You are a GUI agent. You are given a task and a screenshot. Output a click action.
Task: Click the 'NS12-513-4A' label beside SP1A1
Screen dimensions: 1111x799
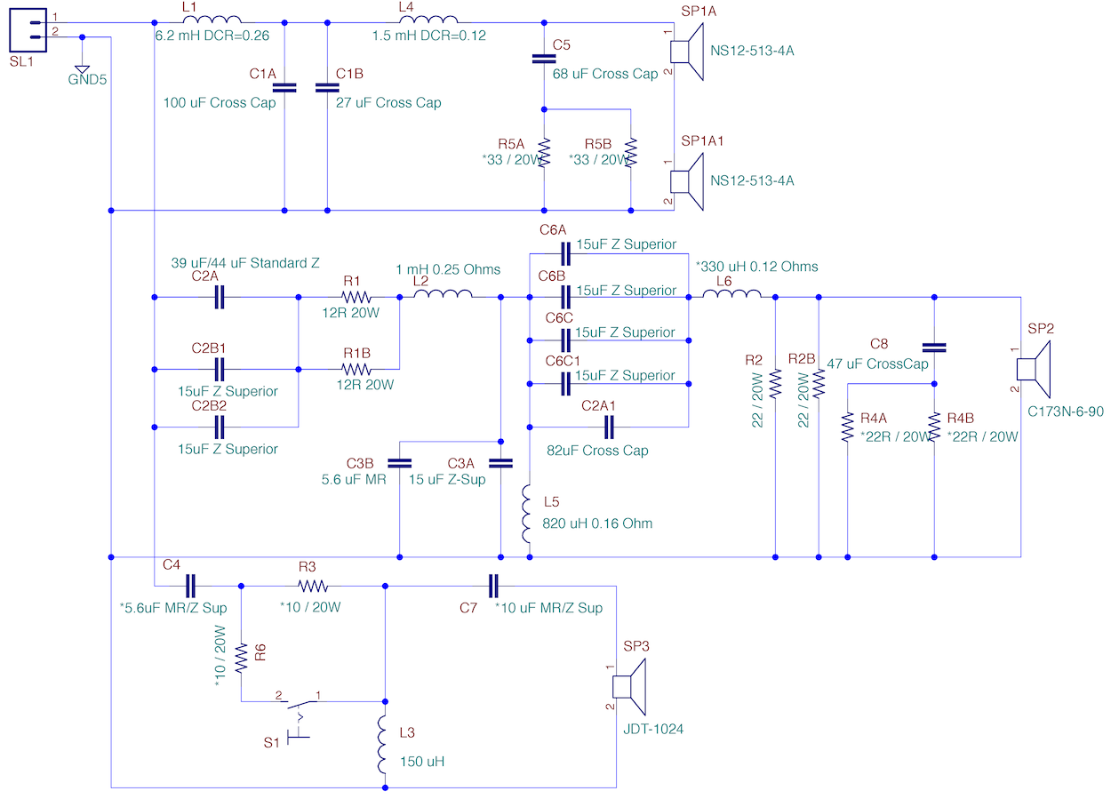click(752, 180)
